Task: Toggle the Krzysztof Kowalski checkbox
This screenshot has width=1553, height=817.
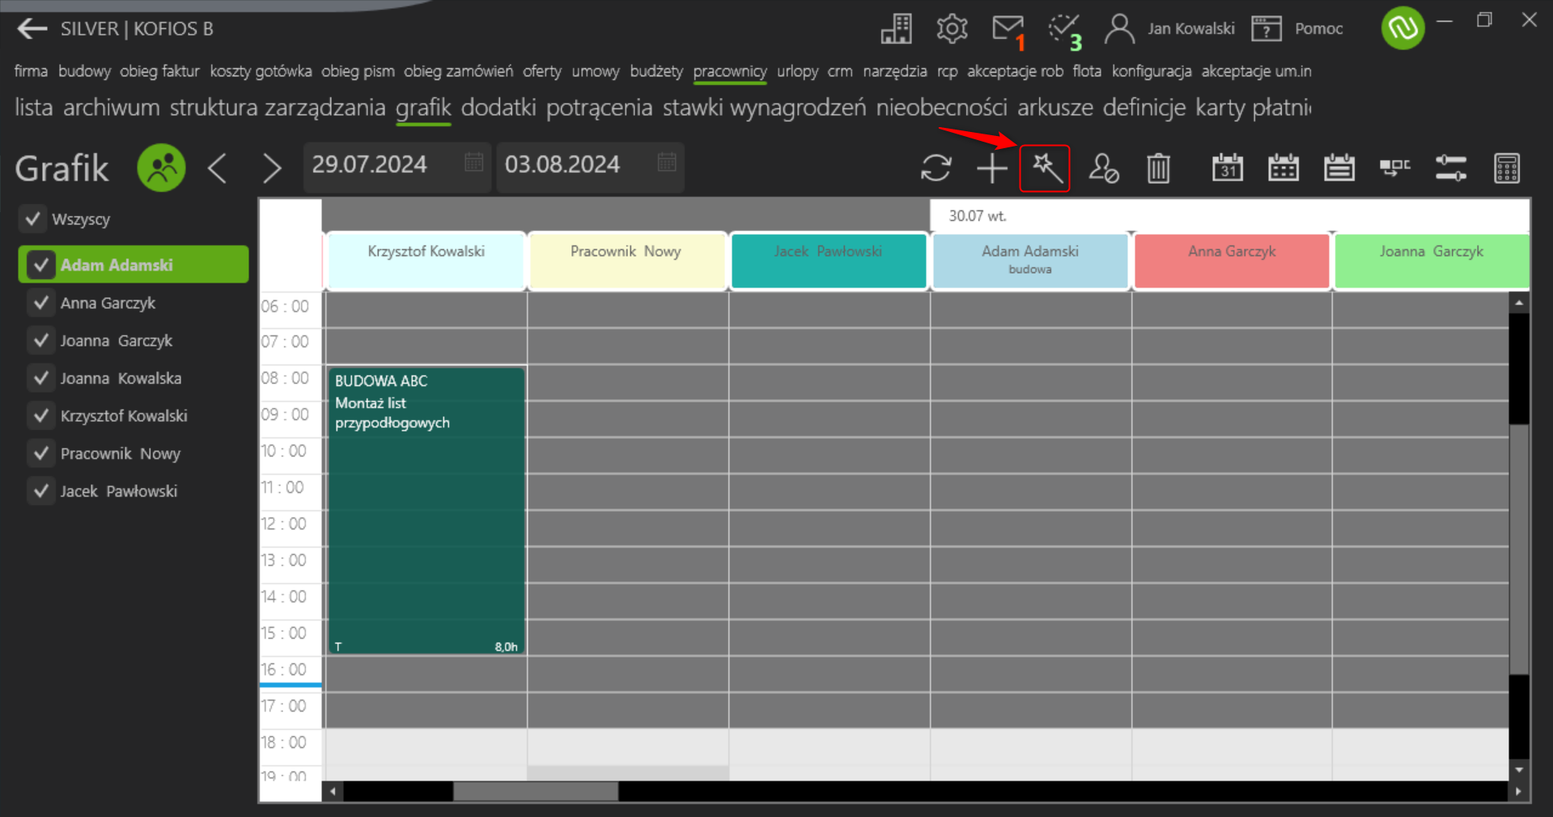Action: (40, 416)
